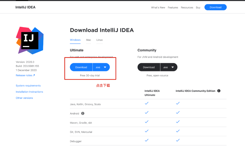Click IntelliJ IDEA site title in header
Image resolution: width=245 pixels, height=148 pixels.
click(x=25, y=7)
